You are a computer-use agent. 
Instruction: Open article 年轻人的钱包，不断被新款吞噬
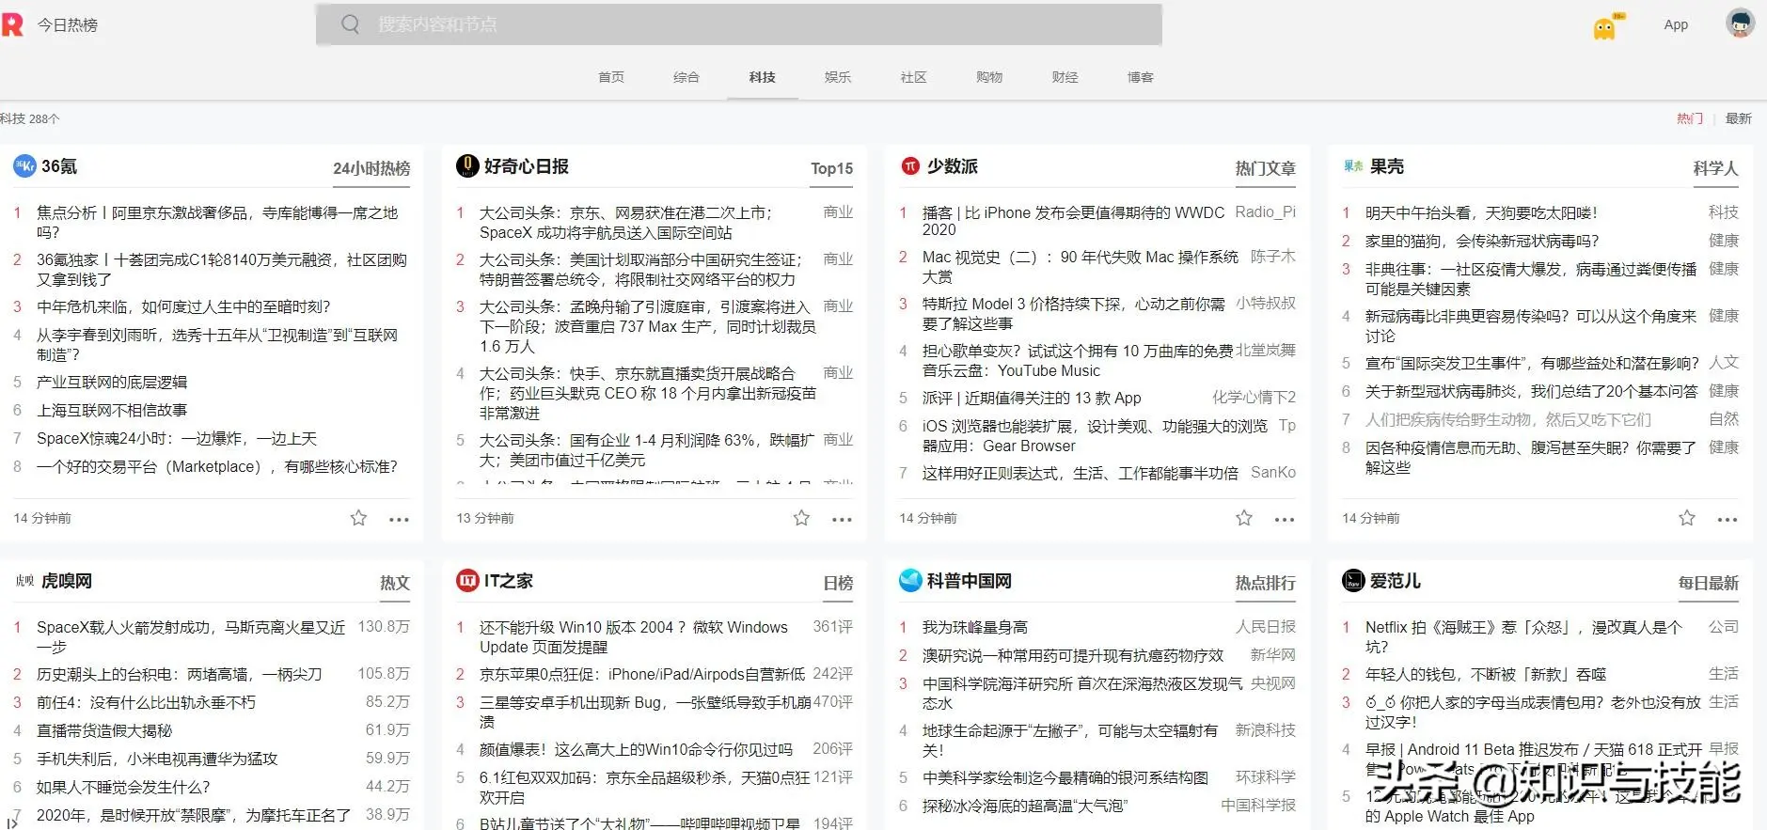pyautogui.click(x=1486, y=675)
